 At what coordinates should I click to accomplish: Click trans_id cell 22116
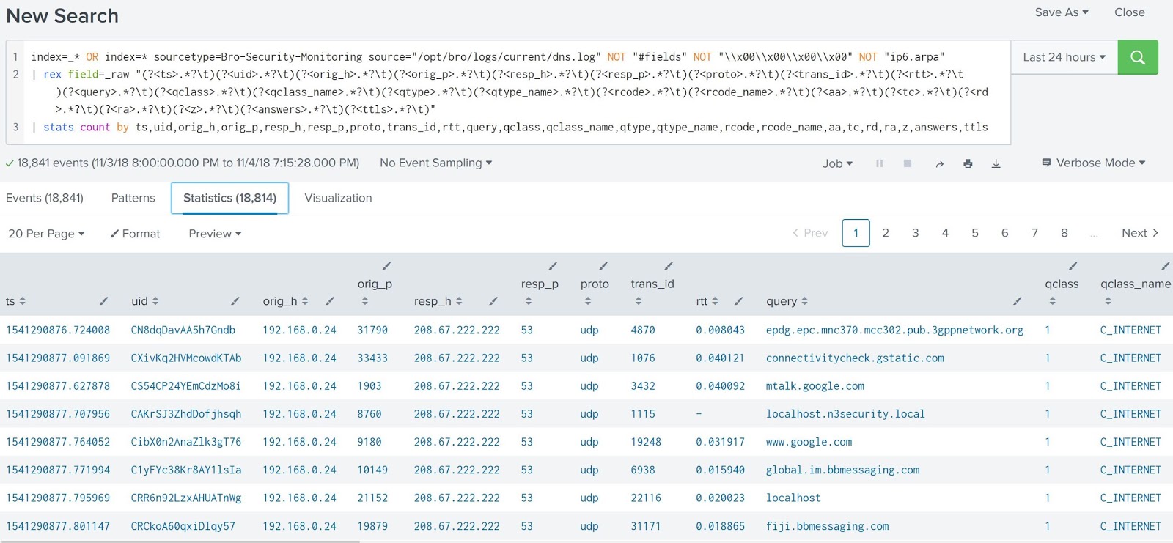click(x=645, y=498)
